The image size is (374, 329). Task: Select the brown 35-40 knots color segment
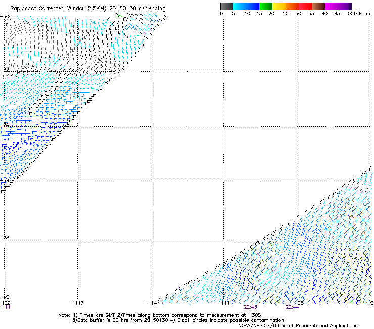pos(318,6)
